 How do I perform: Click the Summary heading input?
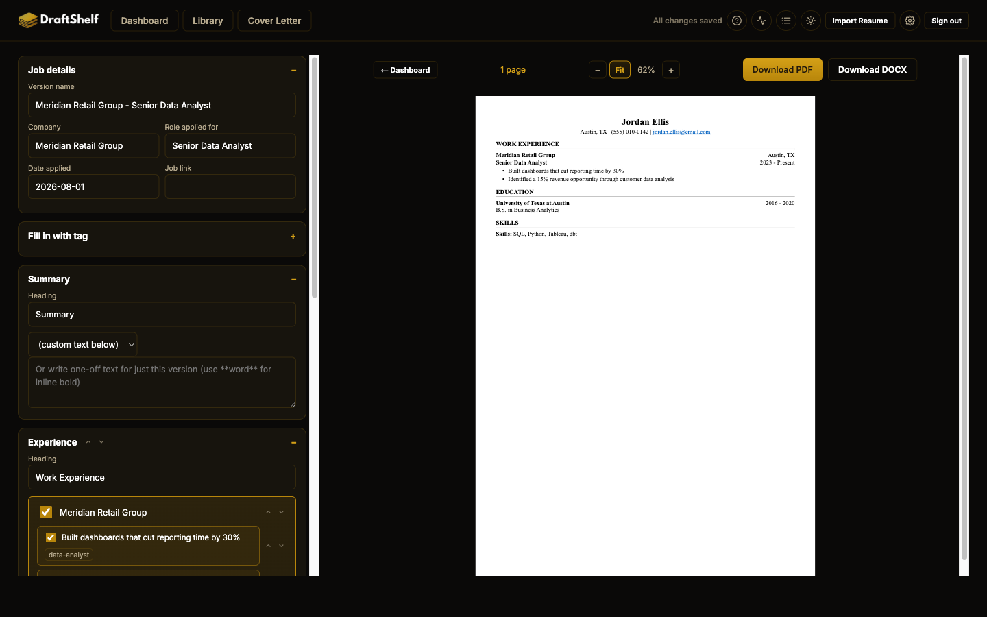pyautogui.click(x=162, y=314)
